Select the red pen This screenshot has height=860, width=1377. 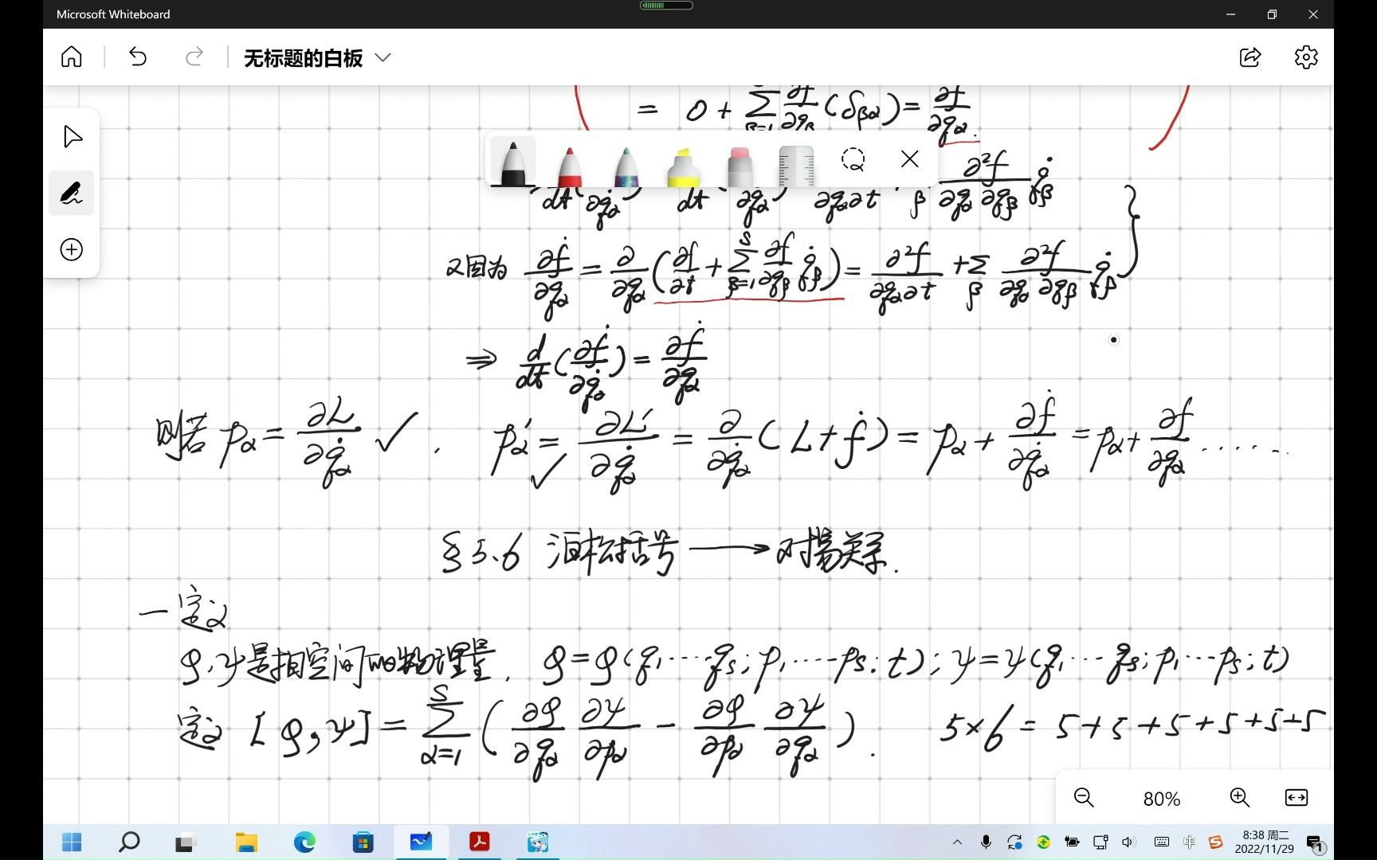pyautogui.click(x=569, y=165)
